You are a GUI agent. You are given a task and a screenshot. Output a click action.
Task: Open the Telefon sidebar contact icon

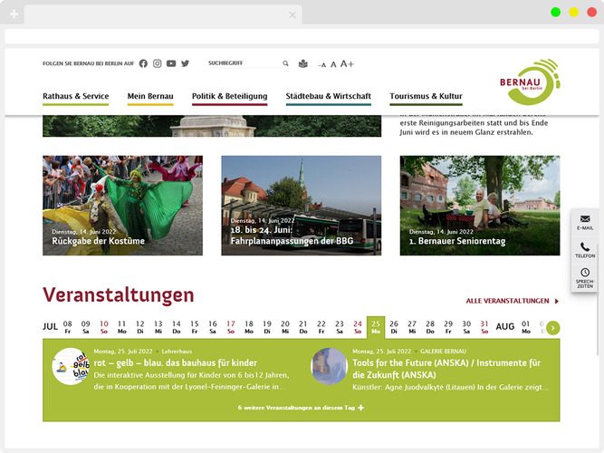(x=585, y=247)
